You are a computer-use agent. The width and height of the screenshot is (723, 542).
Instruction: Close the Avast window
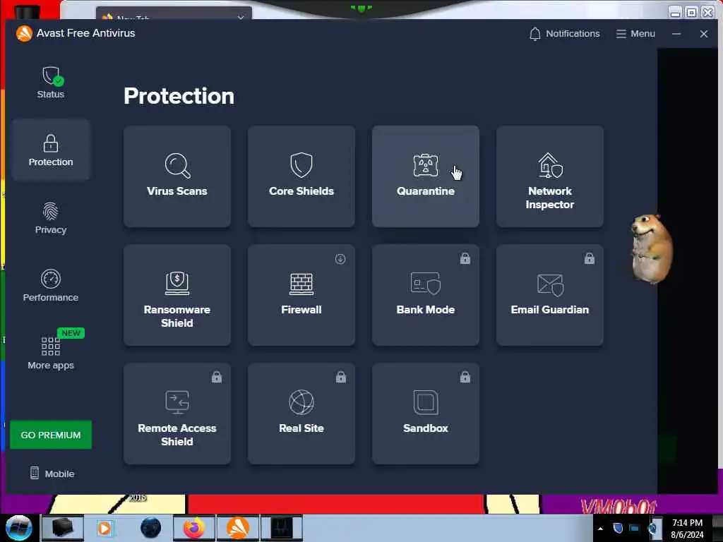tap(704, 34)
